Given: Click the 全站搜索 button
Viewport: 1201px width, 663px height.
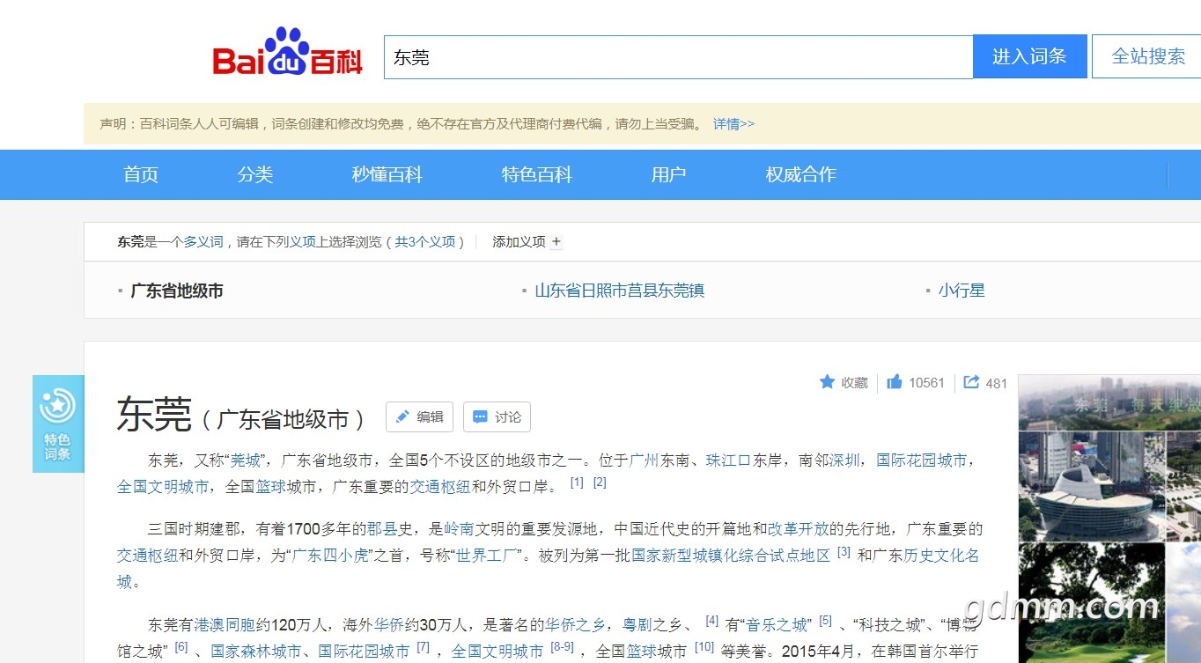Looking at the screenshot, I should coord(1146,56).
